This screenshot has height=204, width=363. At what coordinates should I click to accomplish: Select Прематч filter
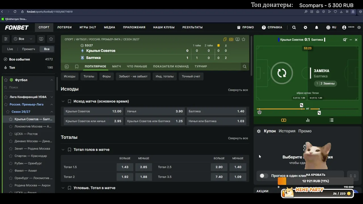(29, 49)
